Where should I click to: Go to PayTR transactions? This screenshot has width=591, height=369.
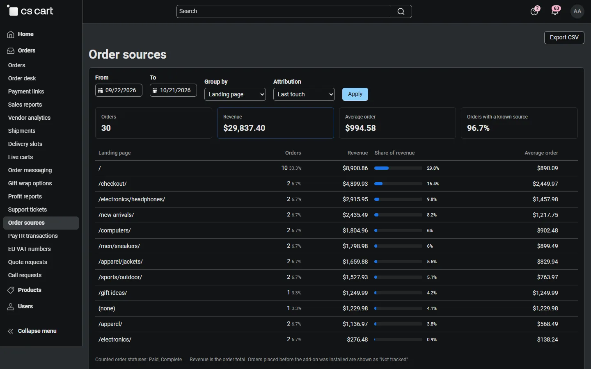coord(33,236)
